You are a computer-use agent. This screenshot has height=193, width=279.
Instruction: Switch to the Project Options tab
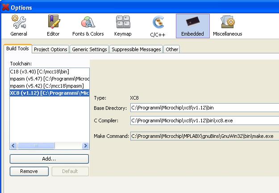tap(50, 49)
